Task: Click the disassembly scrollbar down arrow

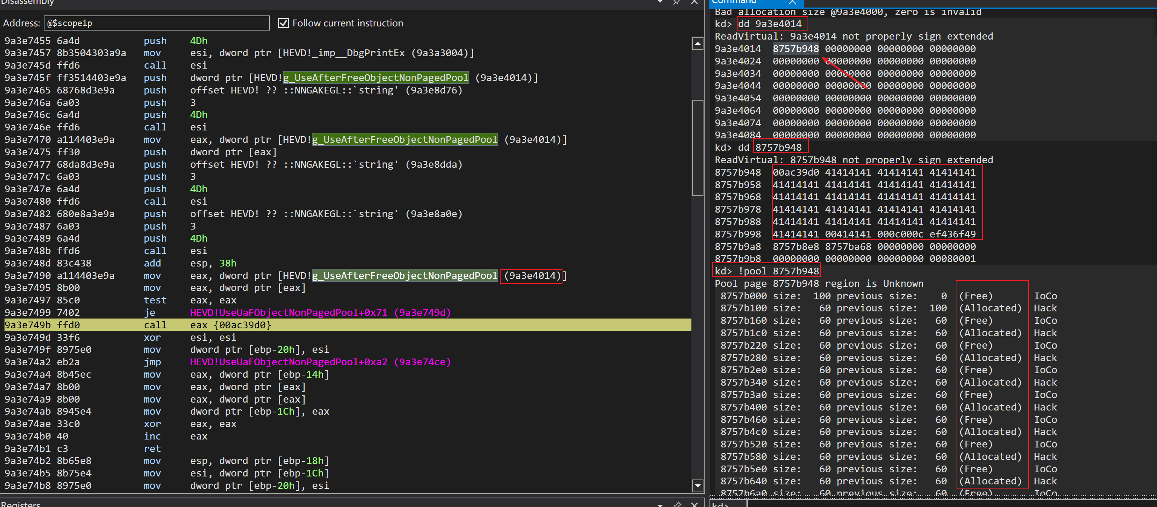Action: pos(697,486)
